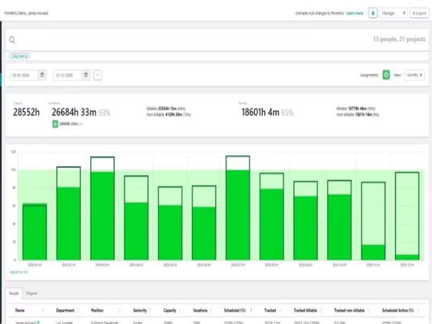This screenshot has height=324, width=432.
Task: Sort the table by Scheduled (%) column
Action: coord(235,310)
